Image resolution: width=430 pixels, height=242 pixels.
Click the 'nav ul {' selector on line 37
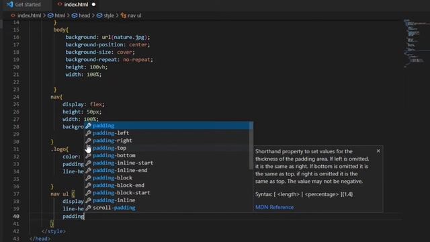[x=62, y=194]
